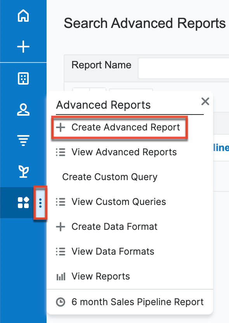Click the clock icon next to pipeline report
Screen dimensions: 229x323
(x=61, y=302)
